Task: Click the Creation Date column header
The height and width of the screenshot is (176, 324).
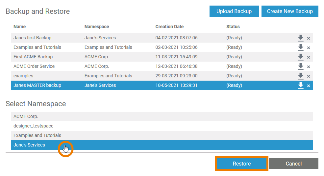Action: click(x=169, y=27)
